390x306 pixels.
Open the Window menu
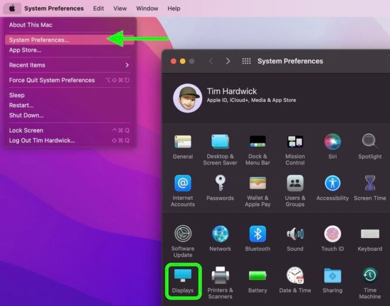147,9
